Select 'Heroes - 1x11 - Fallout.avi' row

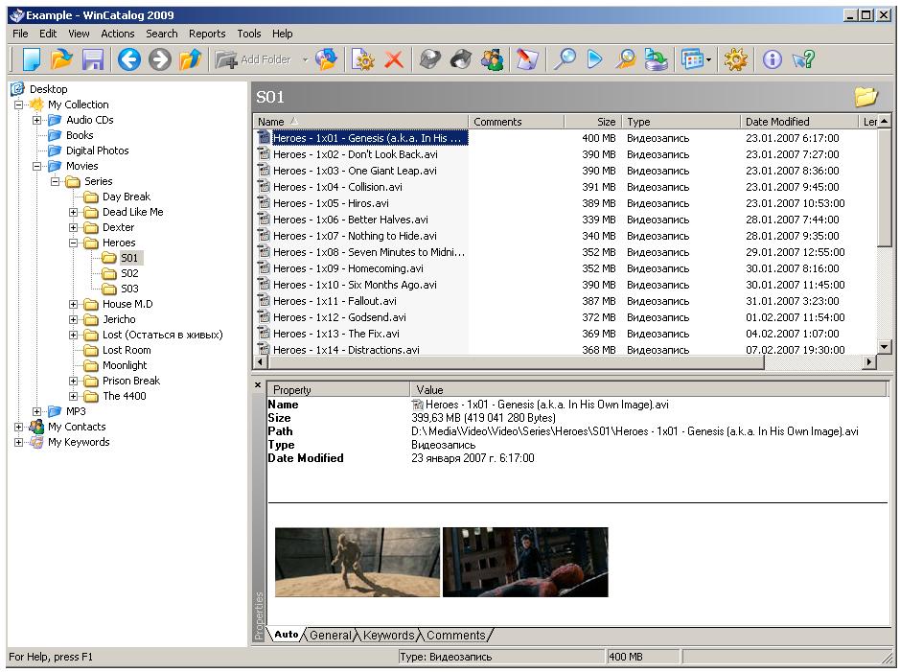565,301
